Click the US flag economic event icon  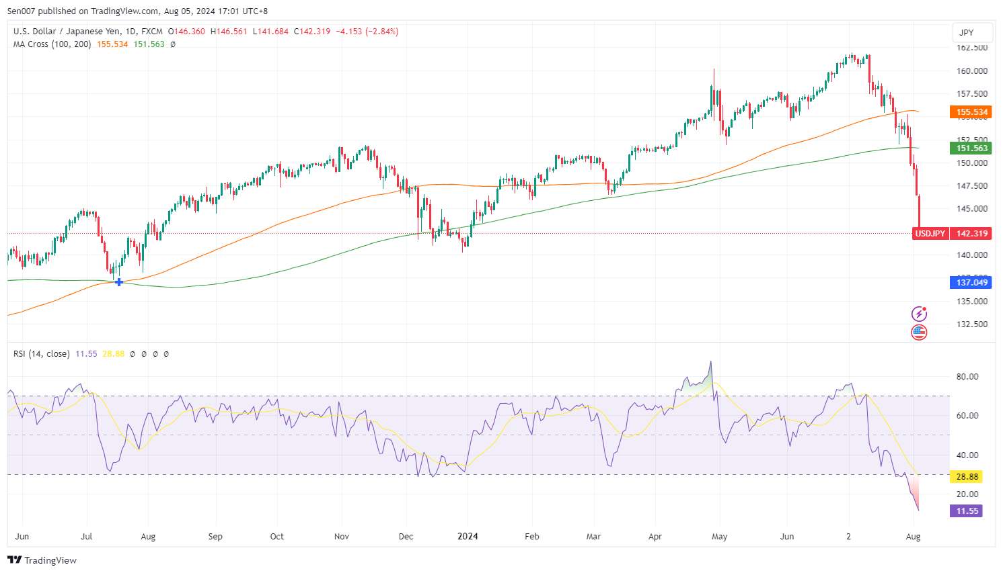(x=919, y=332)
